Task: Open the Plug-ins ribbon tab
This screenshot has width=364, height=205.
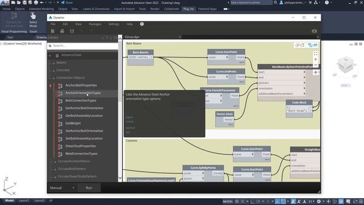Action: tap(188, 9)
